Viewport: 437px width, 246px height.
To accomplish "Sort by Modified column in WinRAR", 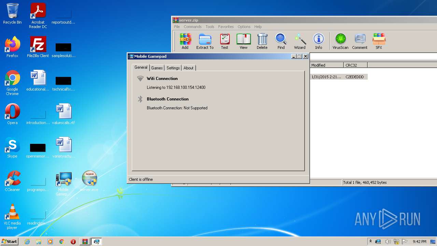I will (x=327, y=65).
